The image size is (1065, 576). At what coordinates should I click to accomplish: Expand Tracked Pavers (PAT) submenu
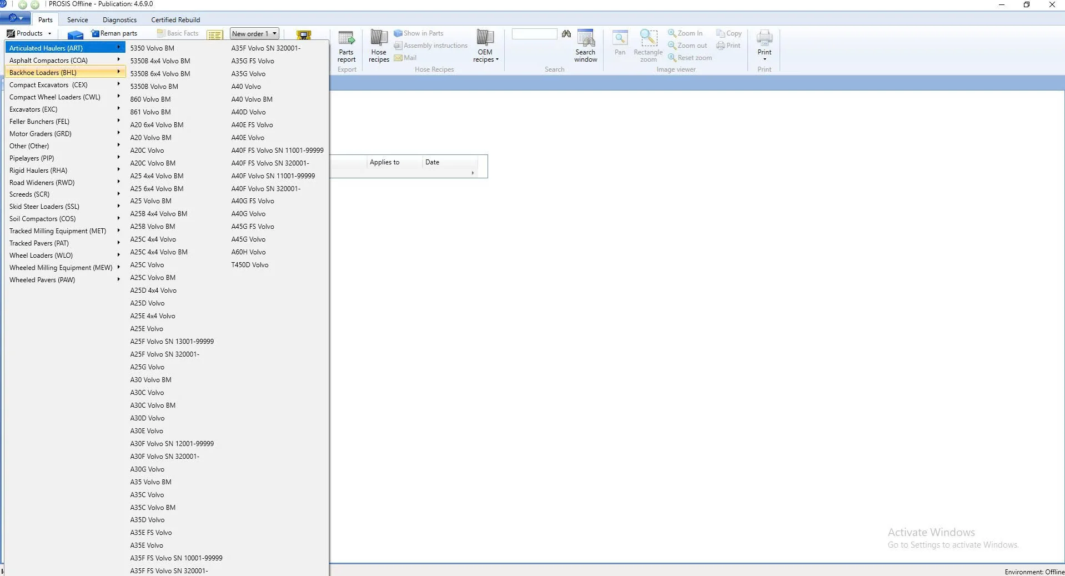pyautogui.click(x=66, y=243)
